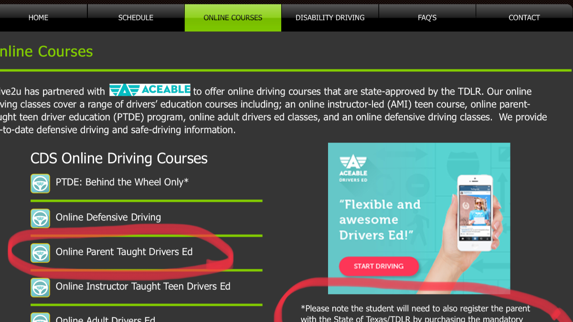Click steering wheel icon beside Online Defensive Driving
The image size is (573, 322).
pyautogui.click(x=40, y=218)
